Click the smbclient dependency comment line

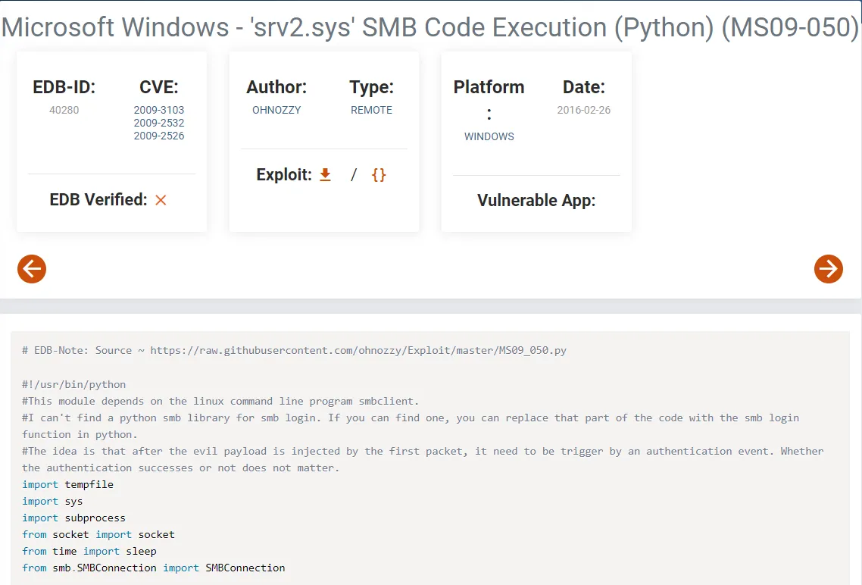click(x=220, y=401)
